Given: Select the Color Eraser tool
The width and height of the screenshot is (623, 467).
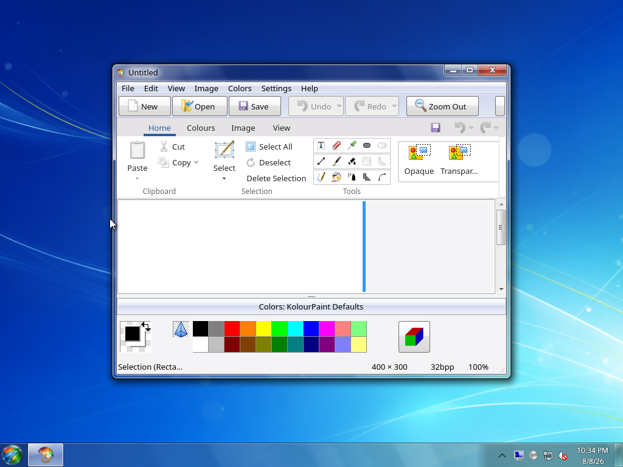Looking at the screenshot, I should click(x=336, y=177).
